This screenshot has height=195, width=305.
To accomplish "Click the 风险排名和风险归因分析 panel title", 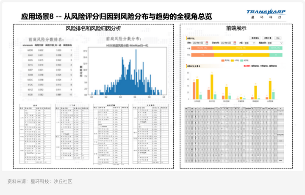I will pos(93,28).
